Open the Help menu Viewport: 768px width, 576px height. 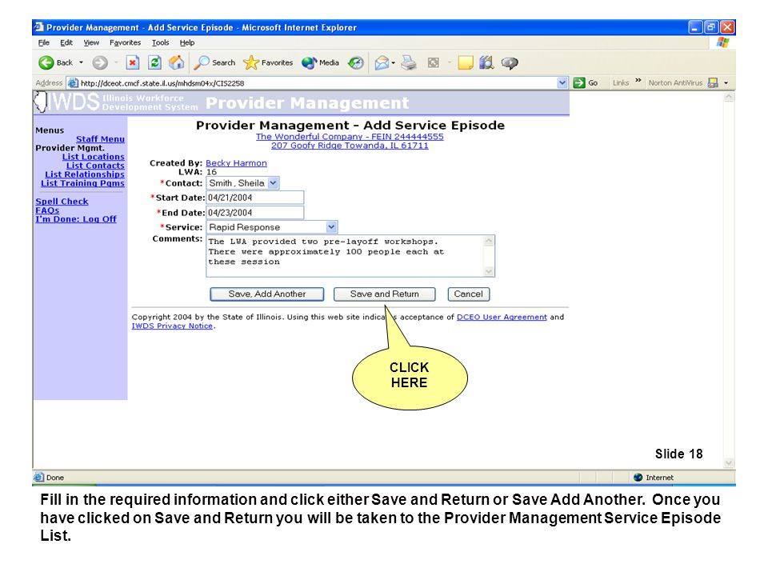click(187, 42)
